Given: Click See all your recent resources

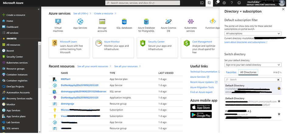Looking at the screenshot, I should [94, 66].
